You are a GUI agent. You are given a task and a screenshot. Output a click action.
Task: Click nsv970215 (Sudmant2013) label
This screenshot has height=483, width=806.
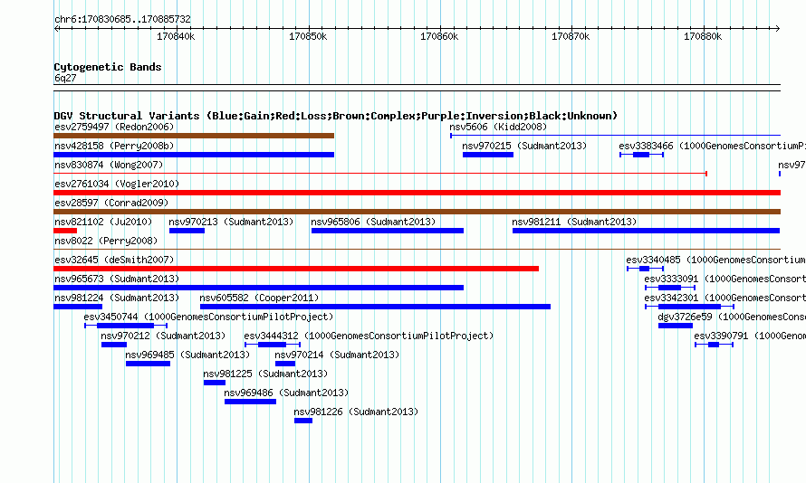tap(524, 146)
